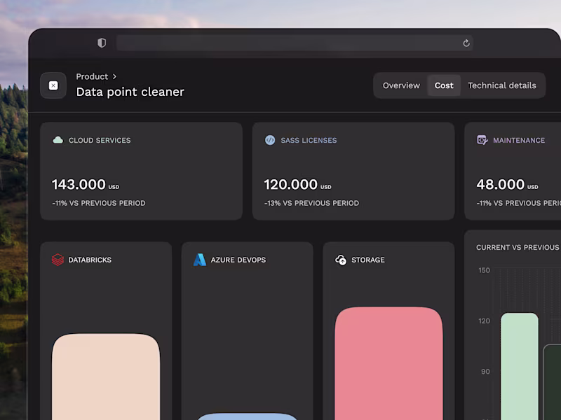Viewport: 561px width, 420px height.
Task: Click the Cloud Services cloud icon
Action: coord(58,140)
